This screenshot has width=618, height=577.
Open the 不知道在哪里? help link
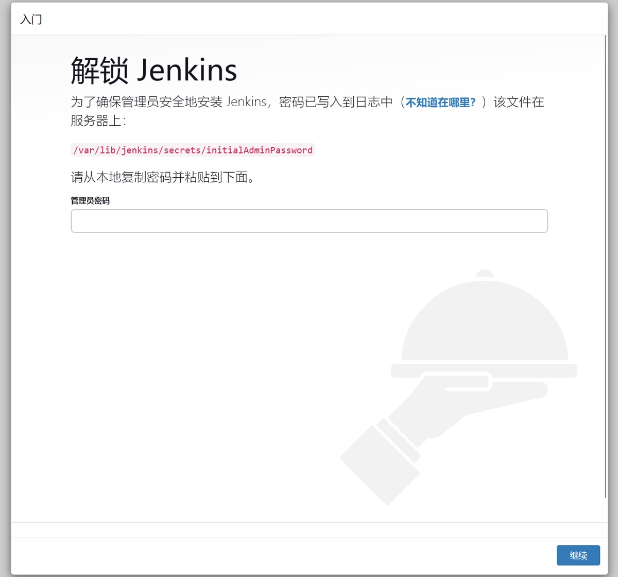(441, 103)
